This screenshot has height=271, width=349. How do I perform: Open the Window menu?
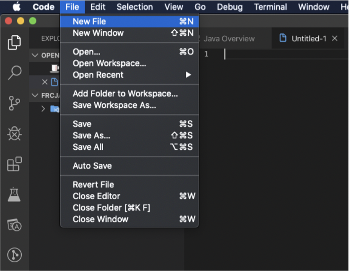[x=314, y=7]
